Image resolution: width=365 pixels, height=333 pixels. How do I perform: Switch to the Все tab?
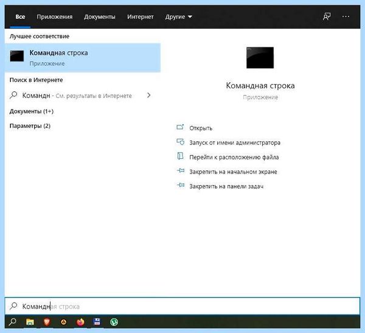[x=20, y=17]
